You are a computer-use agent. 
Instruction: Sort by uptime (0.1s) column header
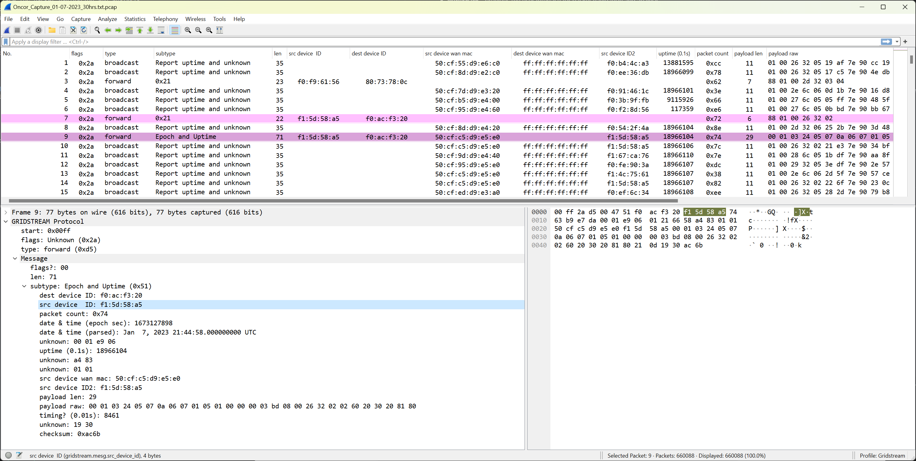(x=675, y=53)
